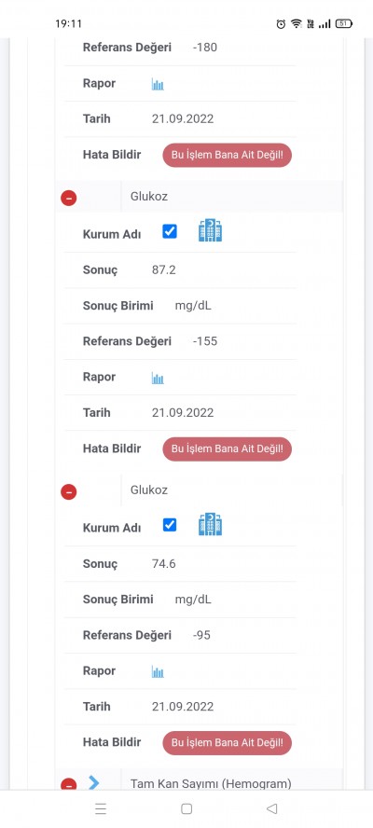The image size is (373, 828).
Task: Report error for Glukoz 74.6 result
Action: click(x=228, y=743)
